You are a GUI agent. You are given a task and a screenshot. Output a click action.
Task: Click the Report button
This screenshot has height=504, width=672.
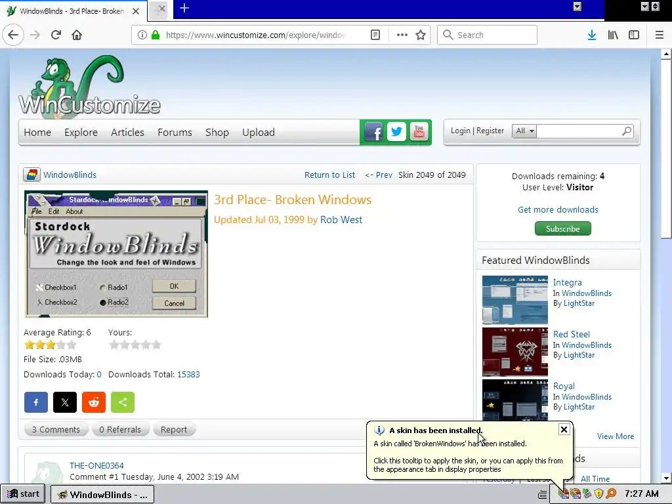(x=173, y=429)
